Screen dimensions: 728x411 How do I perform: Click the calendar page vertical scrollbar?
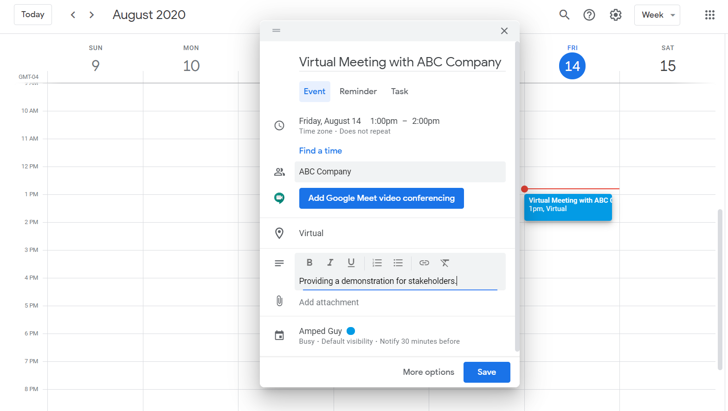coord(720,289)
